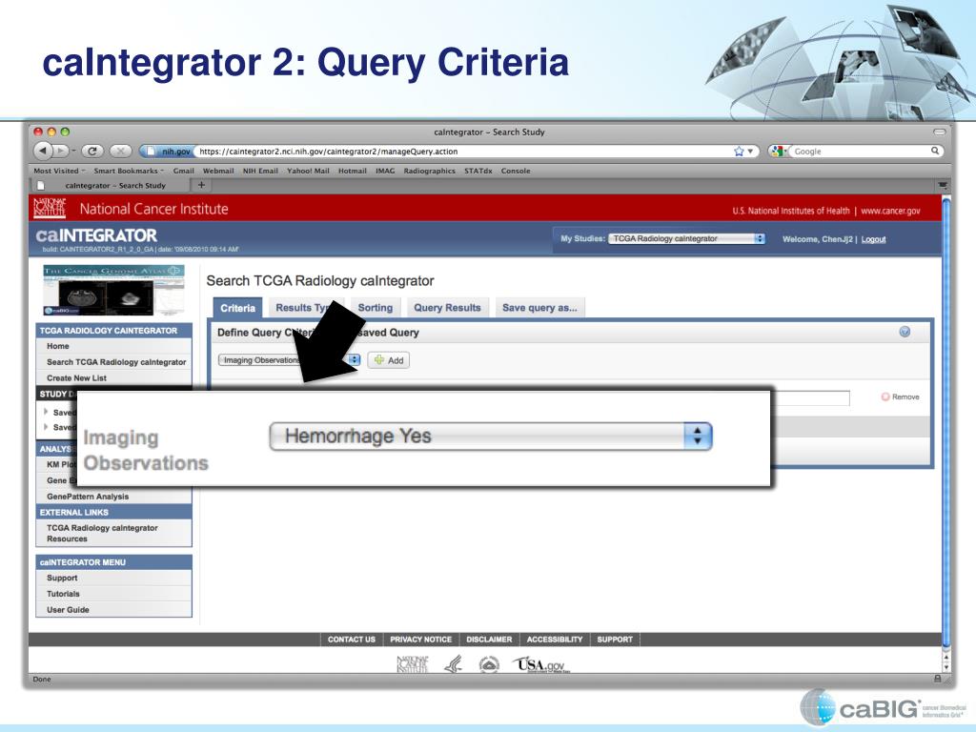Open Search TCGA Radiology caIntegrator link
The image size is (976, 732).
[x=116, y=361]
